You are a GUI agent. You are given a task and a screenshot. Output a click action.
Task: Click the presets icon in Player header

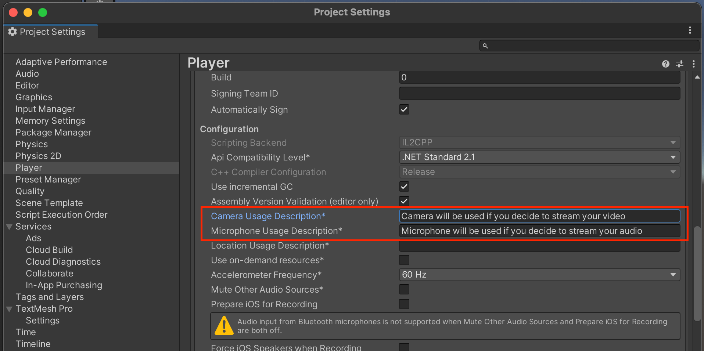[x=679, y=64]
